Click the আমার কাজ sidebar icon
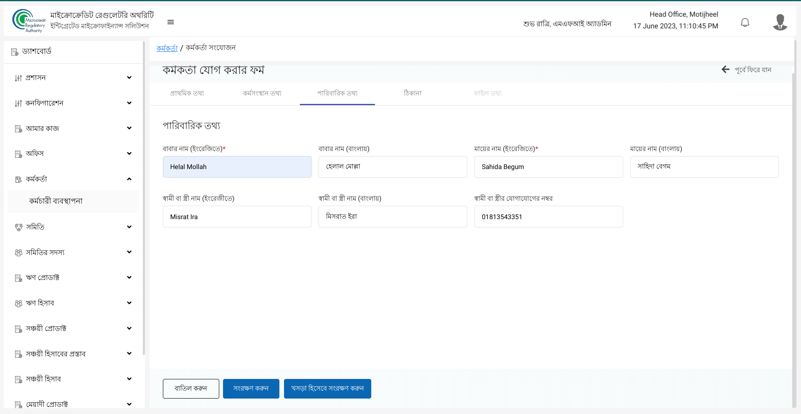Image resolution: width=801 pixels, height=414 pixels. tap(18, 129)
